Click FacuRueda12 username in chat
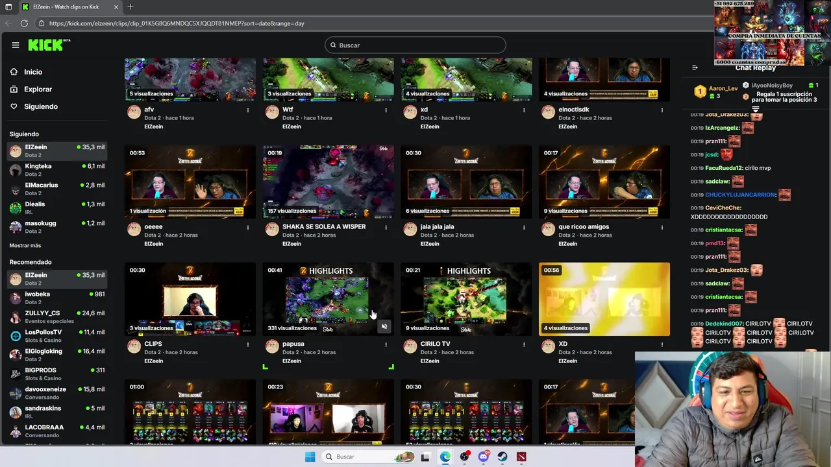 pyautogui.click(x=723, y=168)
